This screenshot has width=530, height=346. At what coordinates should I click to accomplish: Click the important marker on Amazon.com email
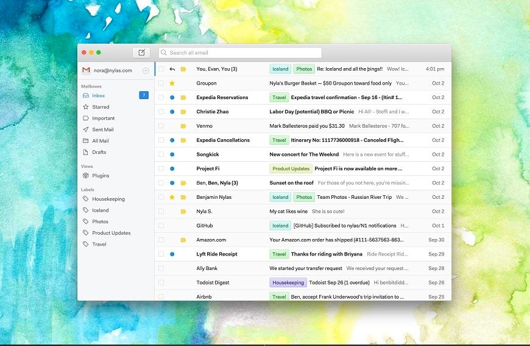(x=183, y=240)
